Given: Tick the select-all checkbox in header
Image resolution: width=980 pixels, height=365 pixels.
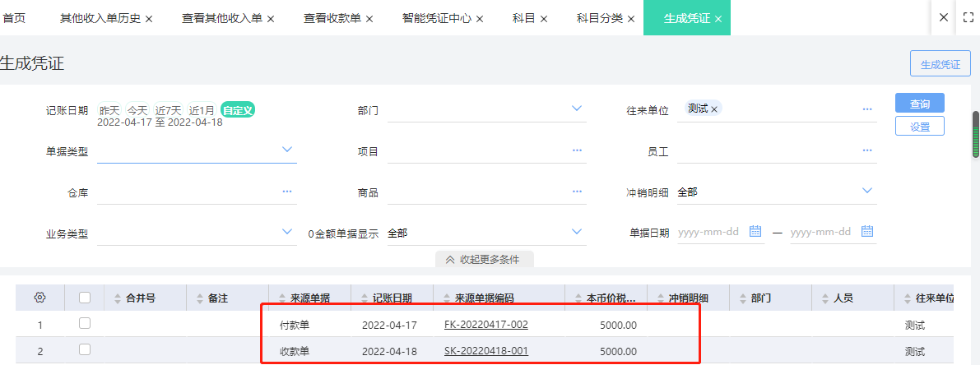Looking at the screenshot, I should pos(85,298).
